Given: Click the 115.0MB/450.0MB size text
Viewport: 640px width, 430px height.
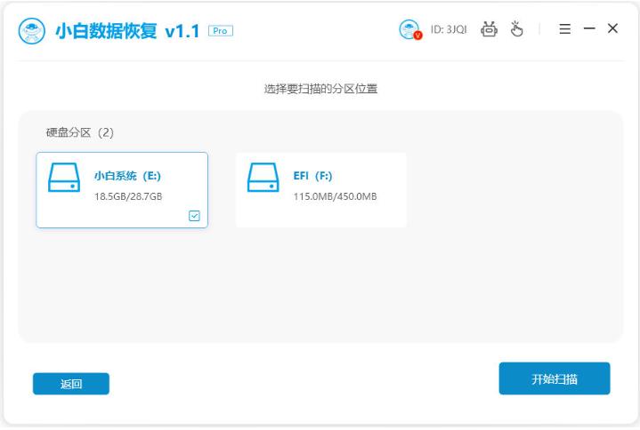Looking at the screenshot, I should tap(335, 196).
